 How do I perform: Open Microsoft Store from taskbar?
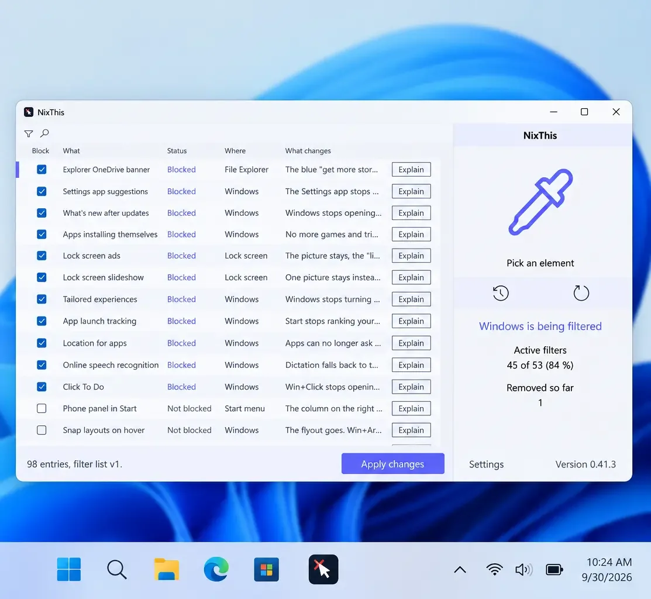pos(267,569)
